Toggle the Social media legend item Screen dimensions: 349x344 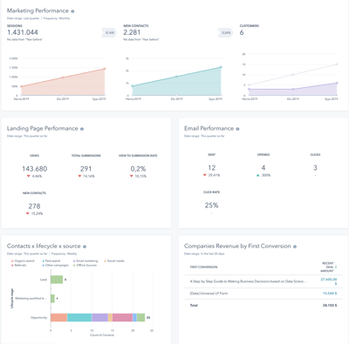pos(114,260)
